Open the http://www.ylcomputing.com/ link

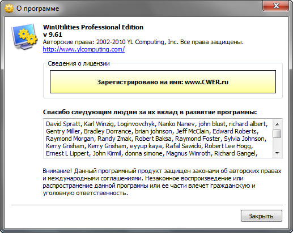84,49
